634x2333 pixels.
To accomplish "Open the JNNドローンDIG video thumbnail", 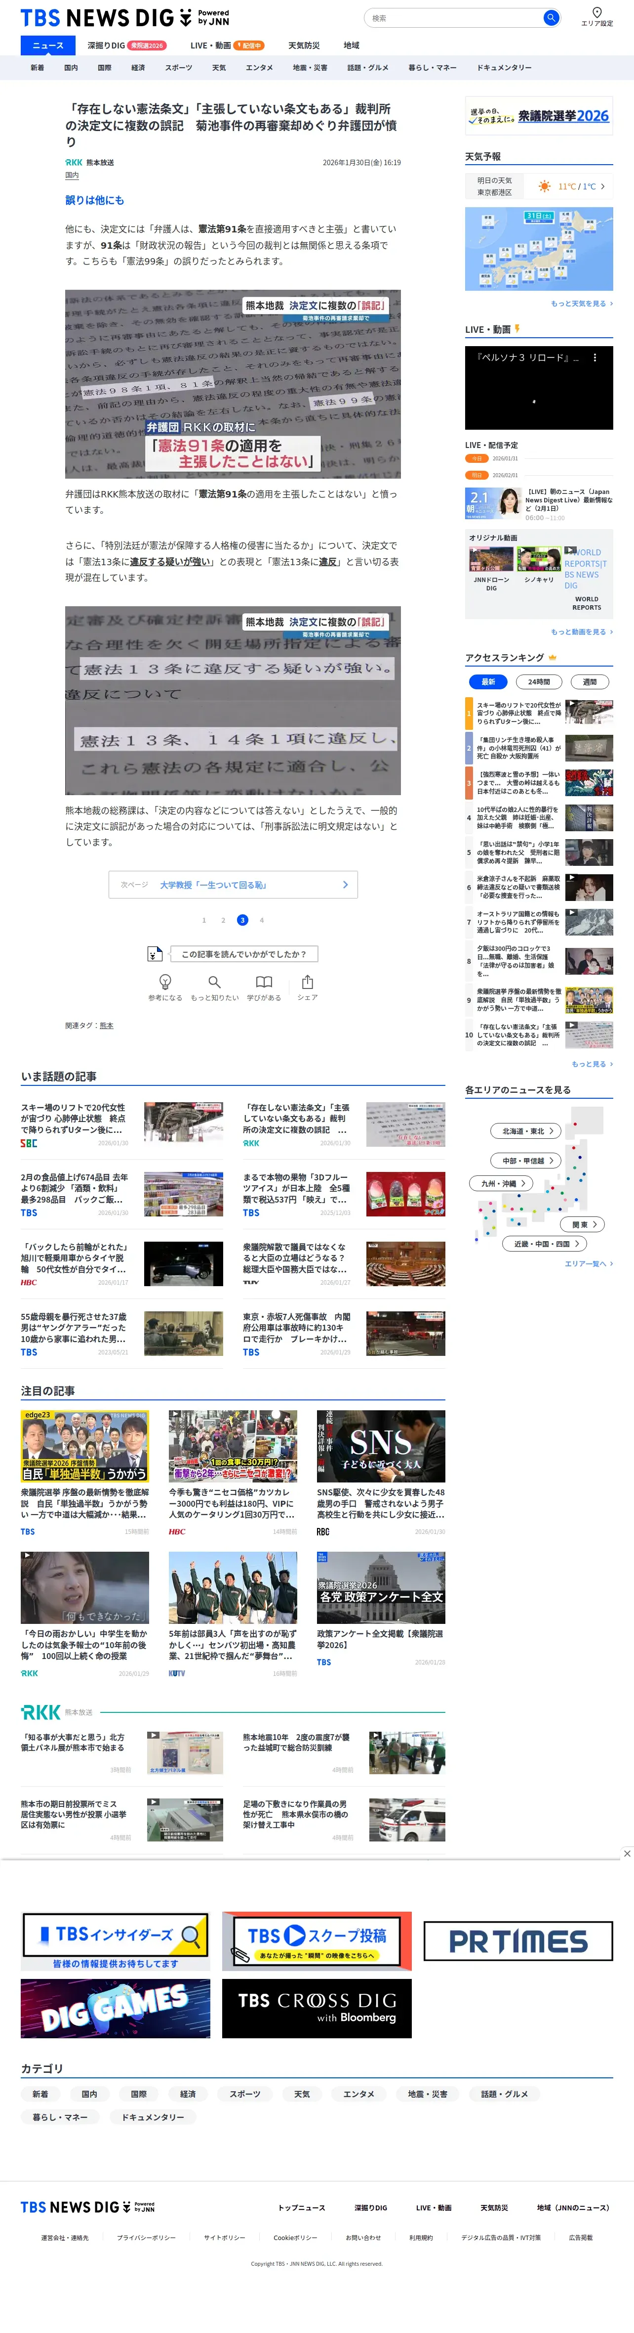I will click(491, 560).
